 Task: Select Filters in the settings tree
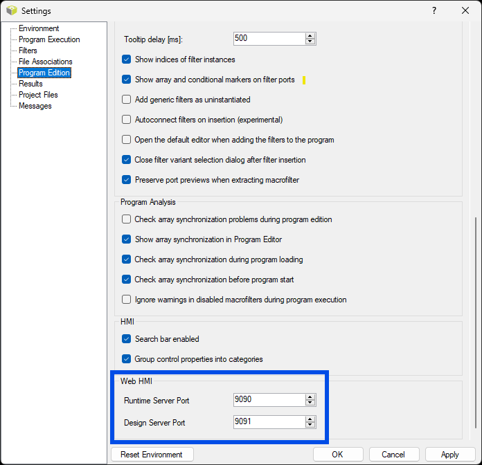pos(28,51)
